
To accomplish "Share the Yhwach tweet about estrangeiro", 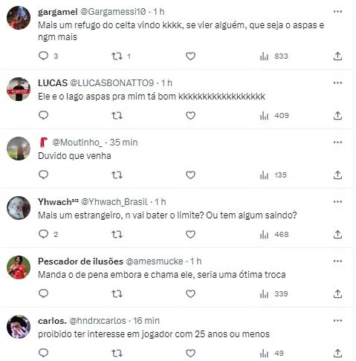I will tap(337, 235).
